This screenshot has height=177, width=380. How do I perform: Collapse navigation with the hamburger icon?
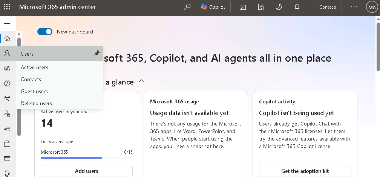7,23
